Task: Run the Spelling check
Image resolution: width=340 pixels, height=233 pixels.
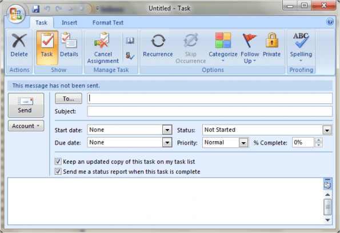Action: pyautogui.click(x=301, y=45)
